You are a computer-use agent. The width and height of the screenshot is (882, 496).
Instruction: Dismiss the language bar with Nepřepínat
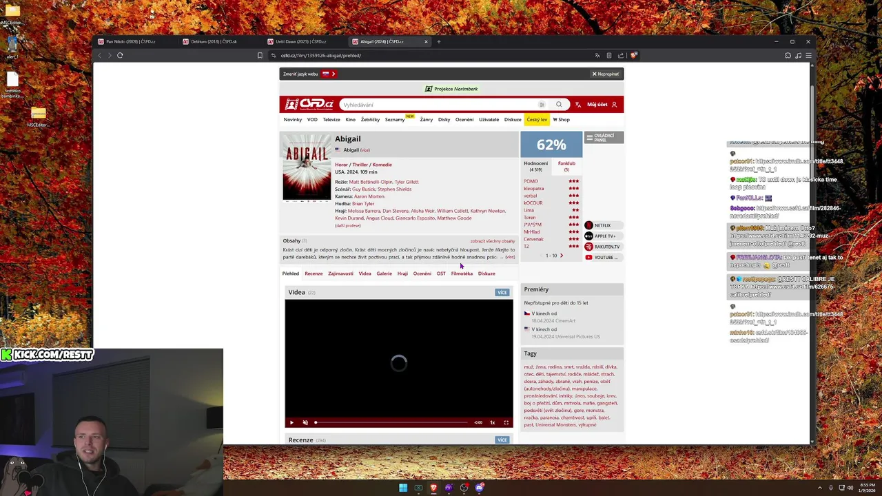point(606,74)
